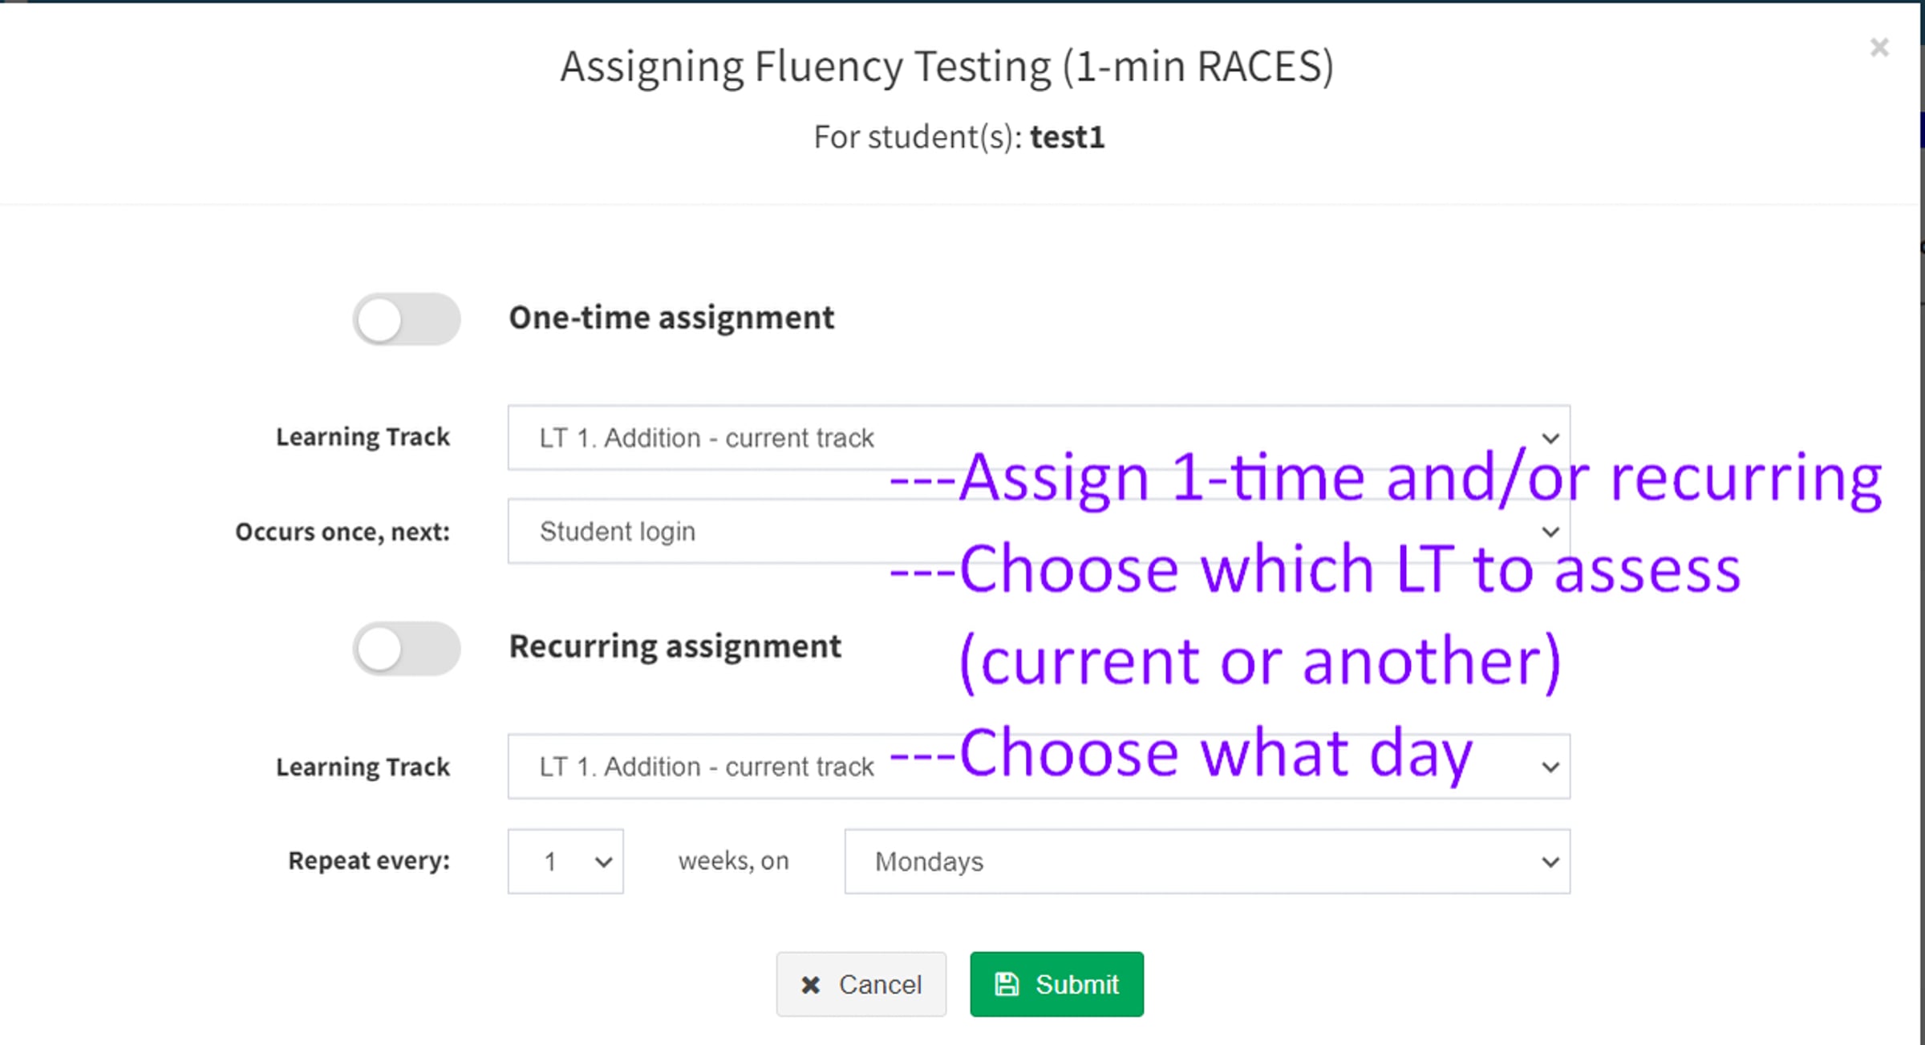Change the repeat weeks number selector
The width and height of the screenshot is (1925, 1045).
(x=565, y=861)
